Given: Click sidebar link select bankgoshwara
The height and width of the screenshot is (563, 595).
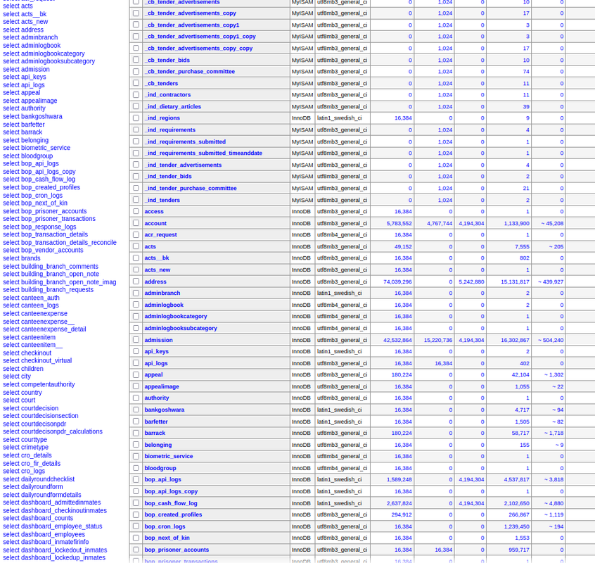Looking at the screenshot, I should click(x=32, y=117).
